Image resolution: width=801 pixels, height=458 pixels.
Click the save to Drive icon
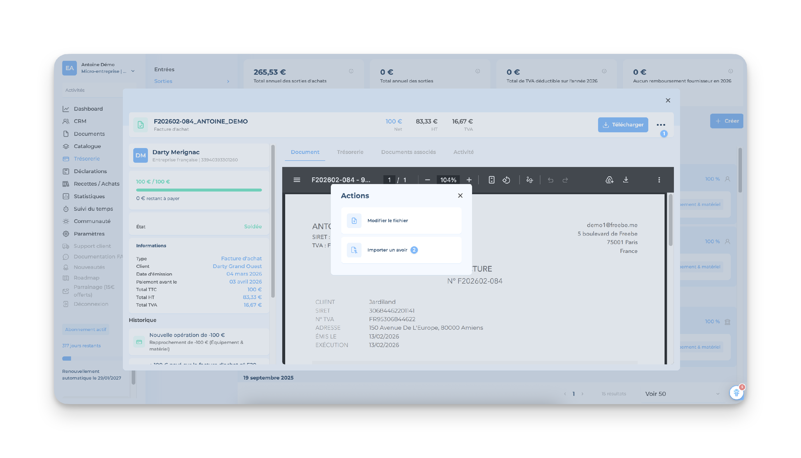pos(609,180)
